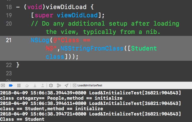Click line number 21 in the gutter
Screen dimensions: 192x122
[9, 40]
